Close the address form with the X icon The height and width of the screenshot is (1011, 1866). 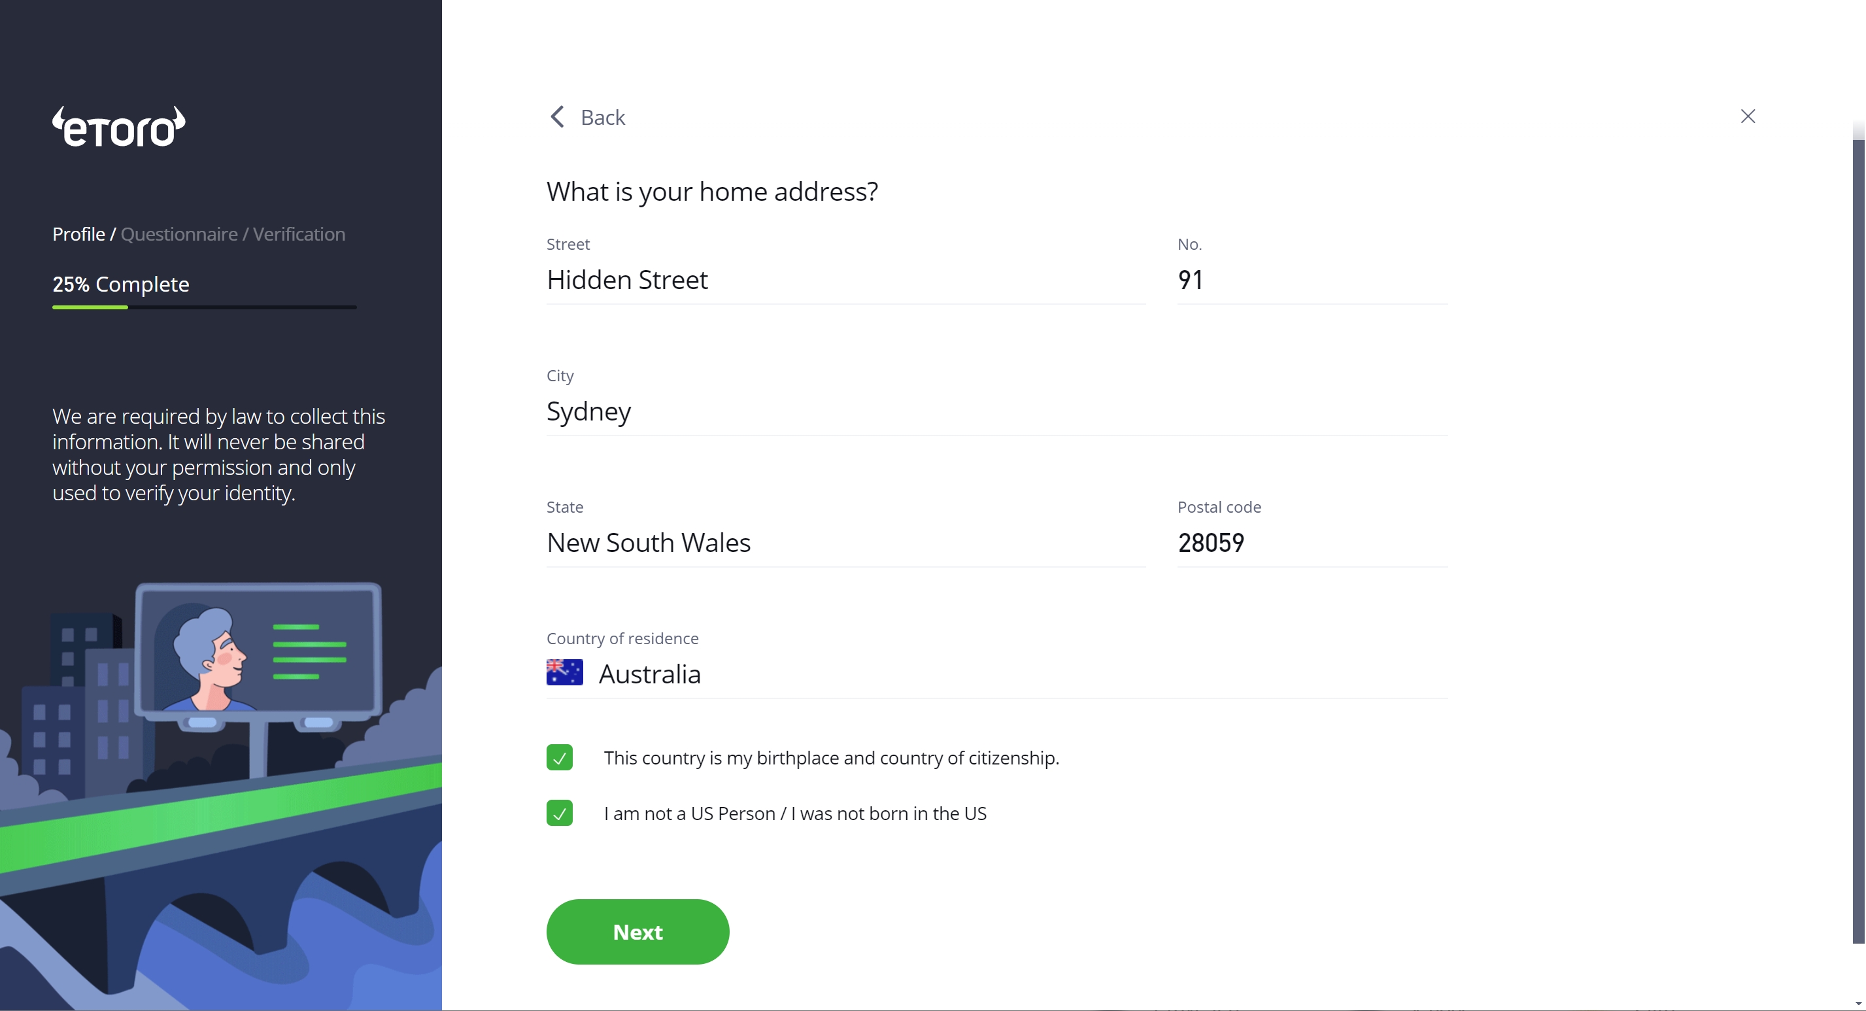click(x=1747, y=116)
